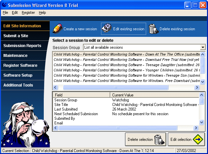
Task: Click the Submission Wizard title bar app icon
Action: (4, 5)
